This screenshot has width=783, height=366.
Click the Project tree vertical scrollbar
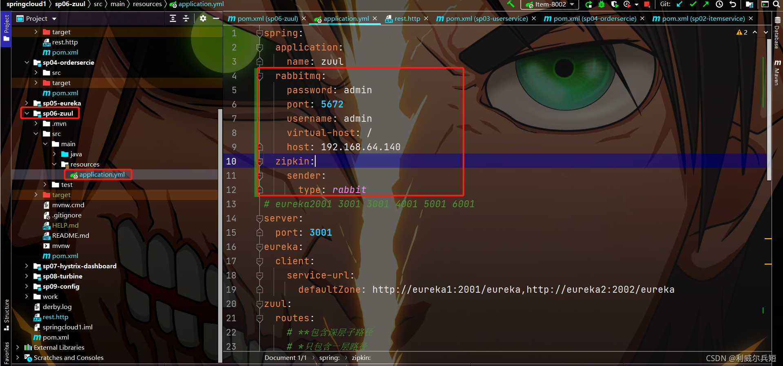click(220, 235)
